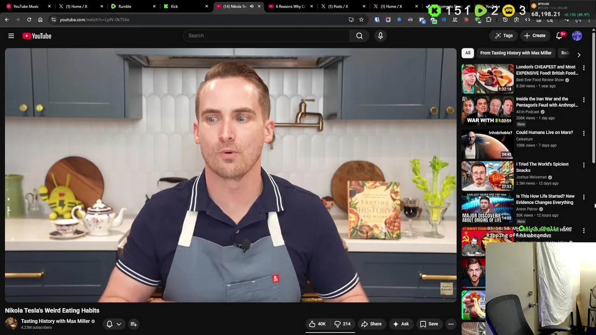Expand subscription notification options chevron
The height and width of the screenshot is (335, 596).
[x=119, y=324]
